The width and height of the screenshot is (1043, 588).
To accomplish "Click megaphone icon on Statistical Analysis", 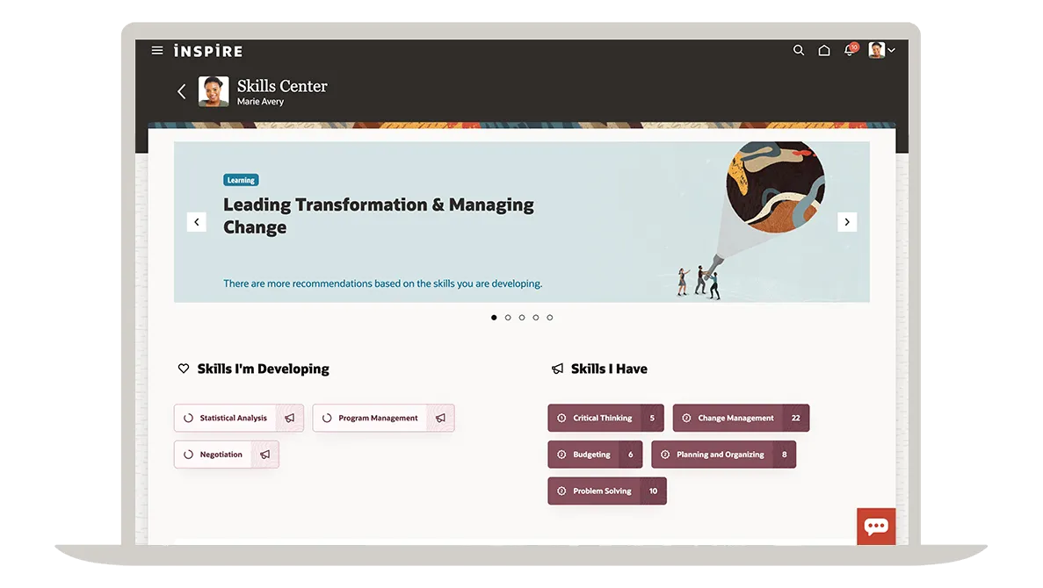I will coord(289,418).
